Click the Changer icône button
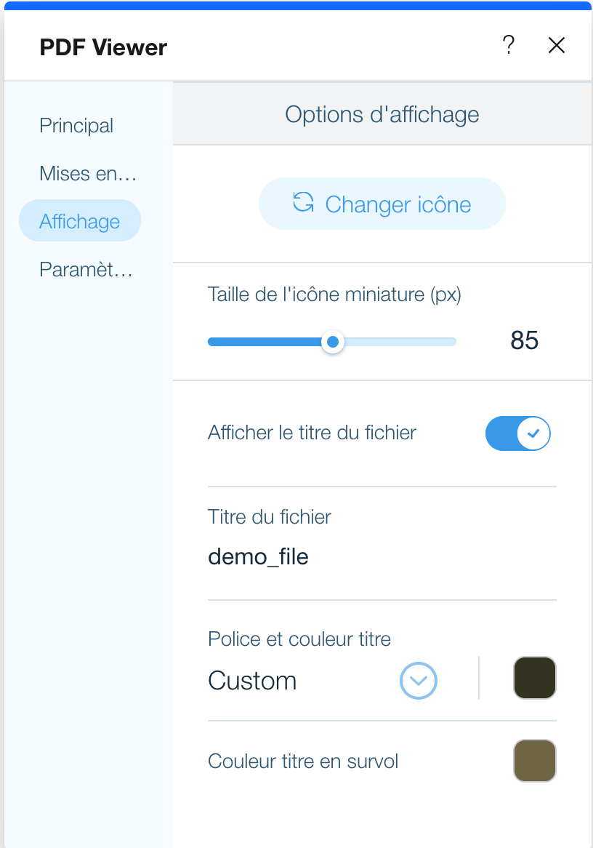Screen dimensions: 593x848 (x=382, y=204)
